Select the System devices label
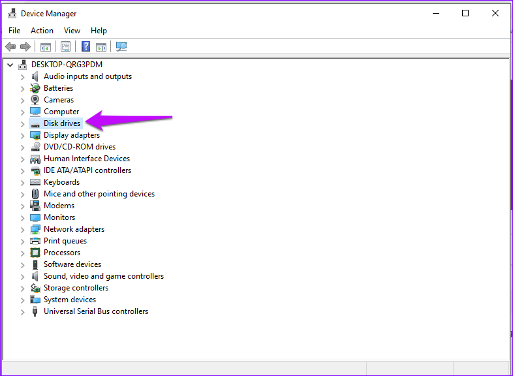Image resolution: width=513 pixels, height=376 pixels. coord(70,300)
